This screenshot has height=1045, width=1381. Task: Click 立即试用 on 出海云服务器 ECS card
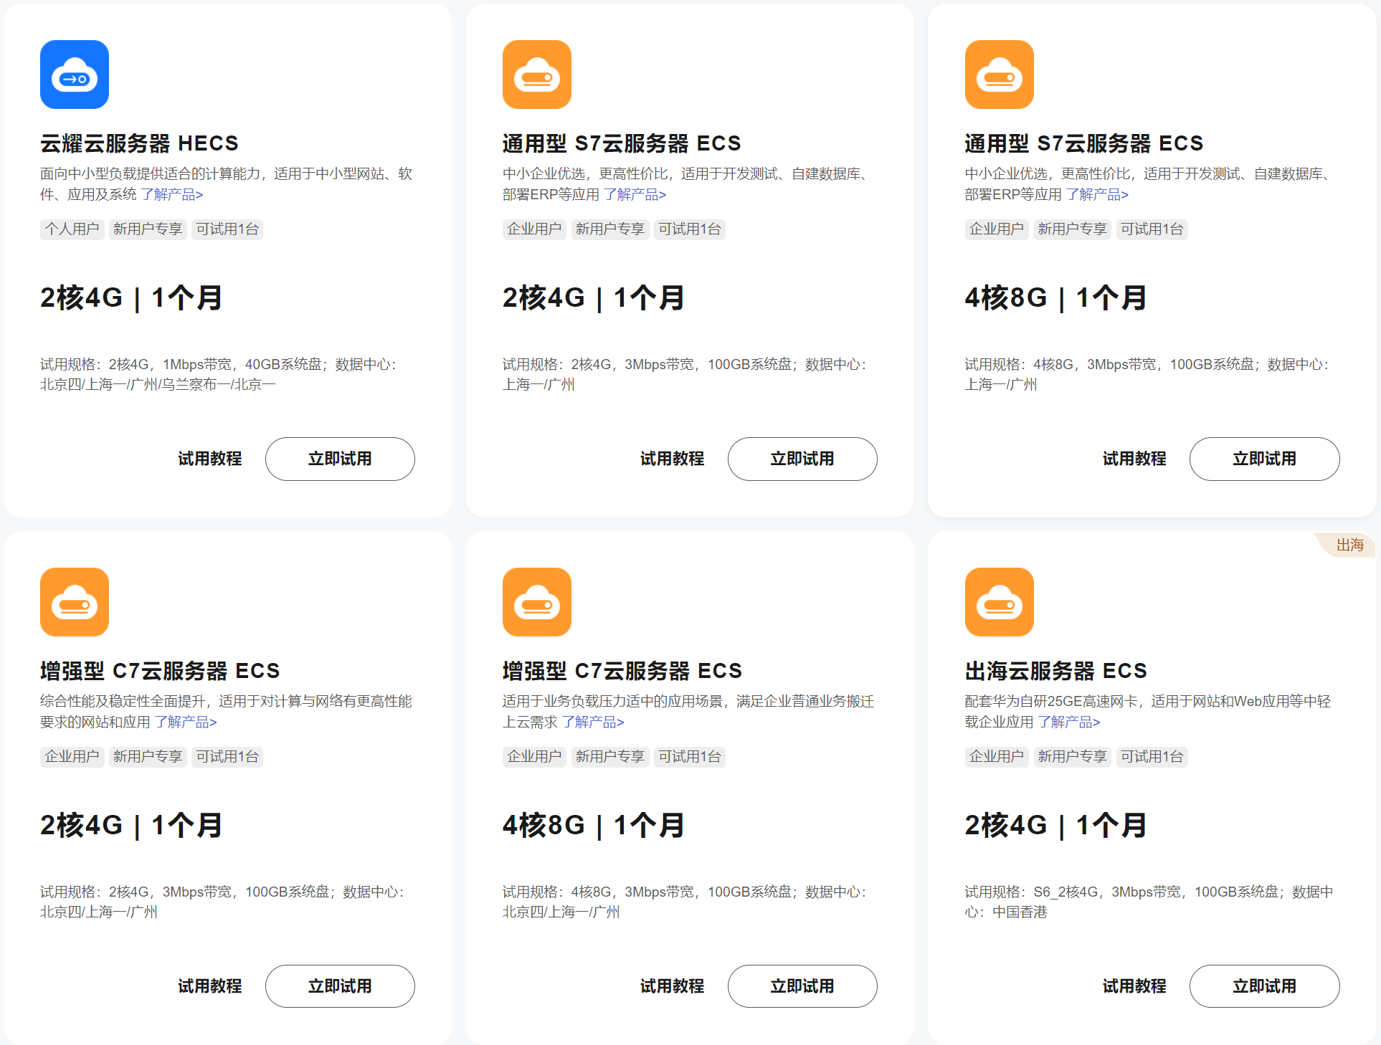click(1265, 986)
